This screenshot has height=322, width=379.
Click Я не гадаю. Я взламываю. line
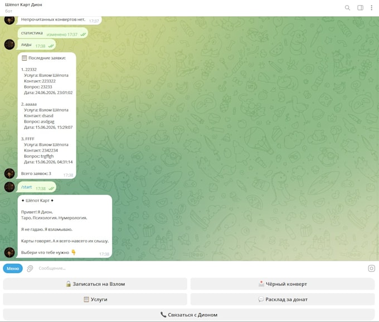coord(47,230)
